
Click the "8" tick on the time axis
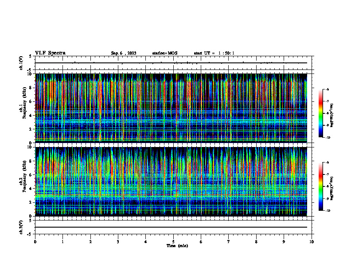pyautogui.click(x=256, y=242)
